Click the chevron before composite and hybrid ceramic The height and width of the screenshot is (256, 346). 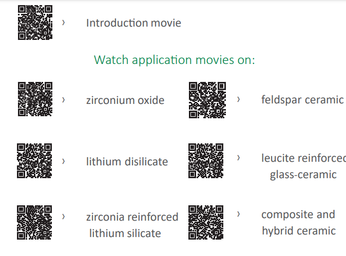[x=238, y=214]
